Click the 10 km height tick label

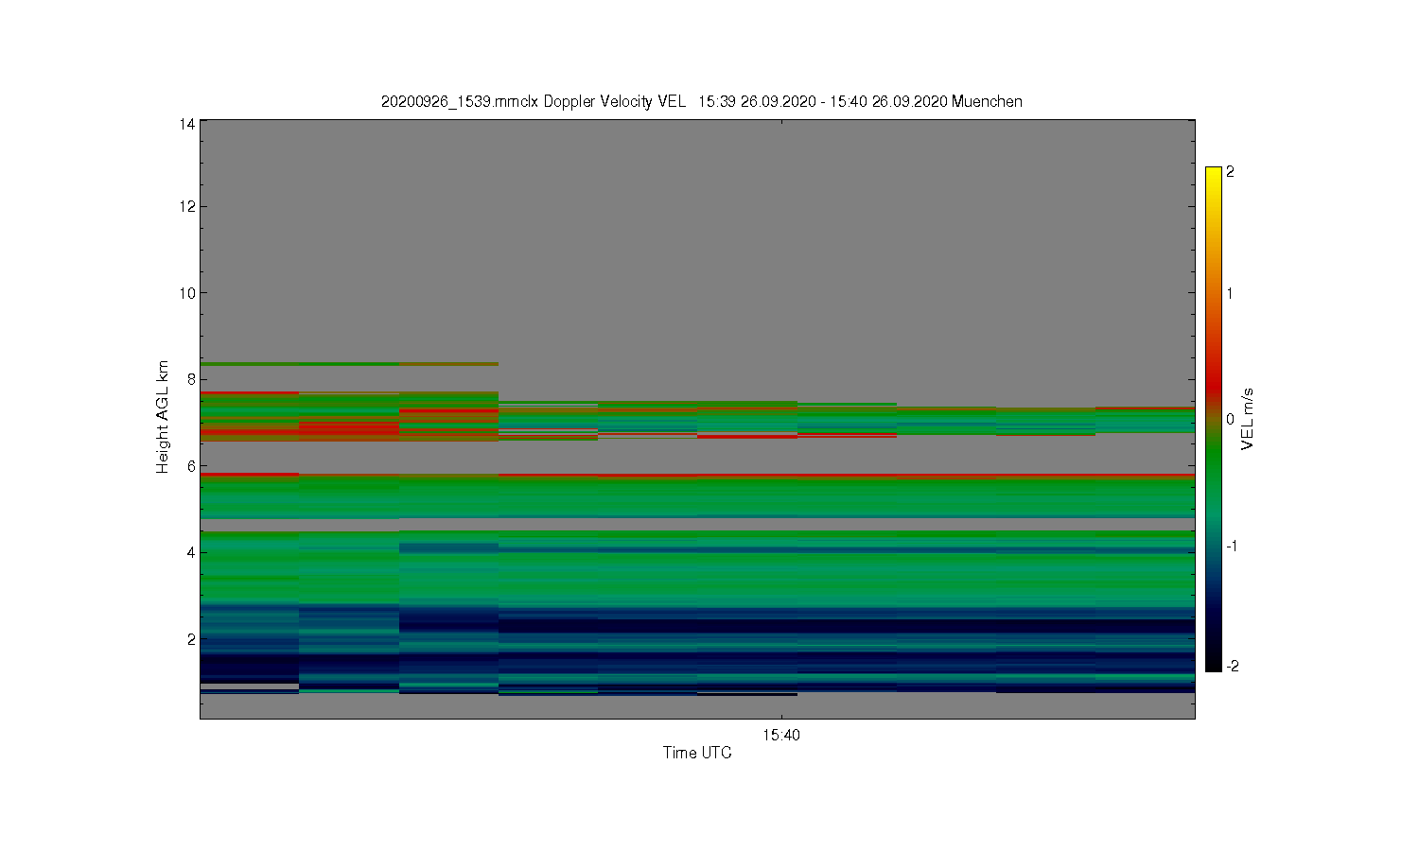(188, 293)
